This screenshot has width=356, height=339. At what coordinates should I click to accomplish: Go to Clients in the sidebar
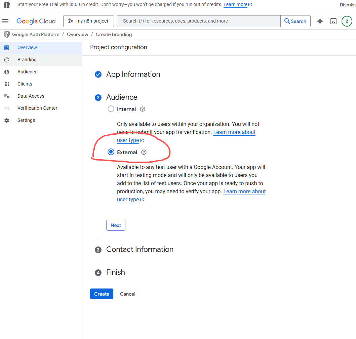coord(25,84)
